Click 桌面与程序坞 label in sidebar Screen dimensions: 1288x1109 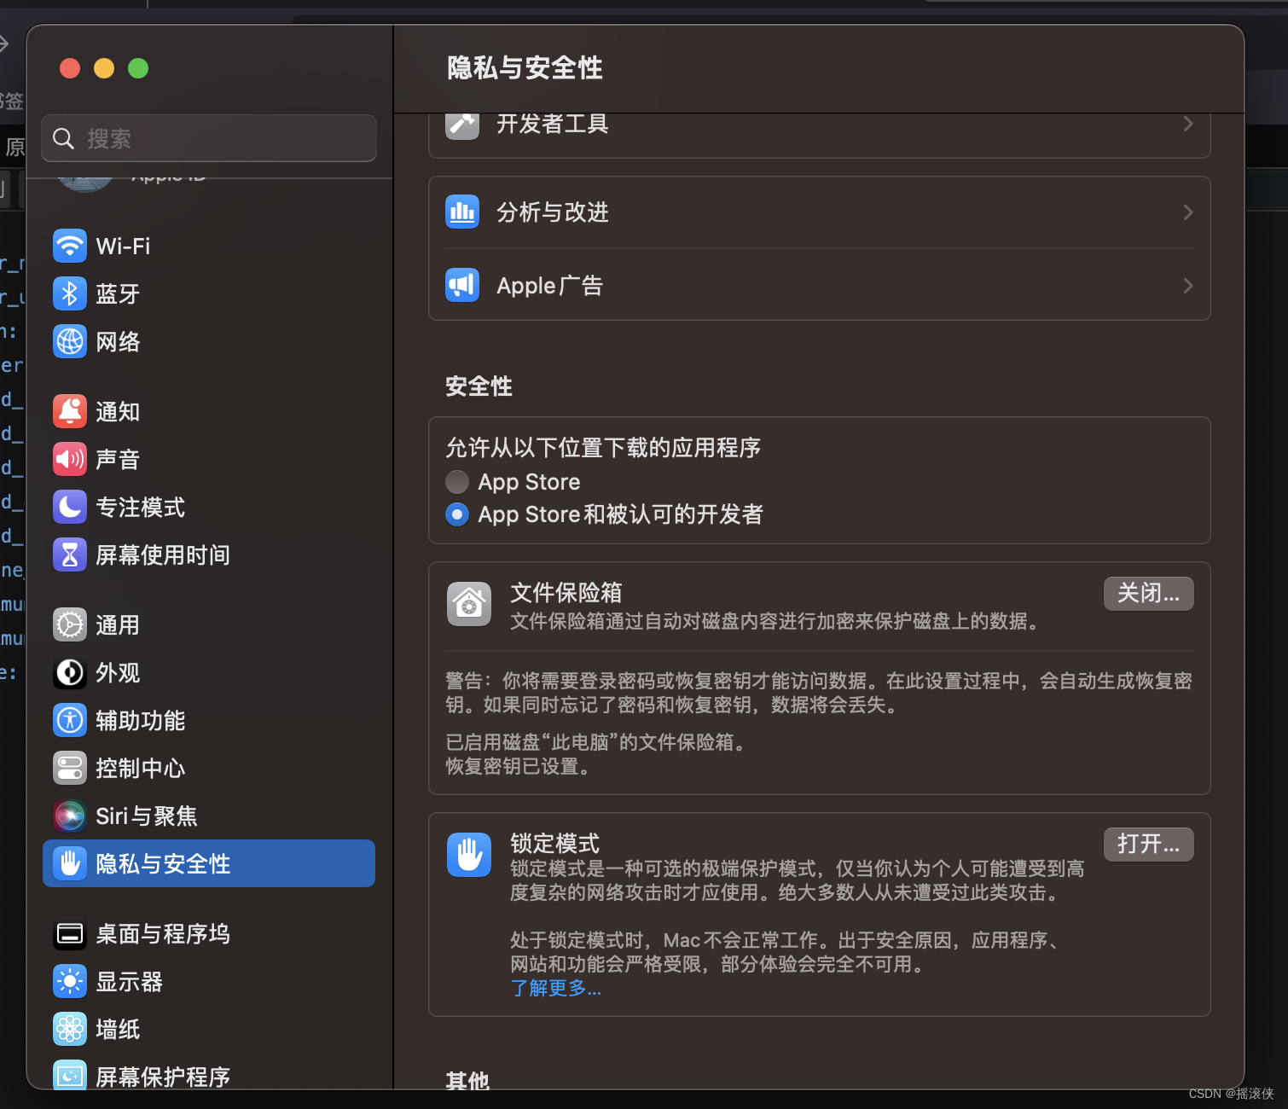point(163,934)
